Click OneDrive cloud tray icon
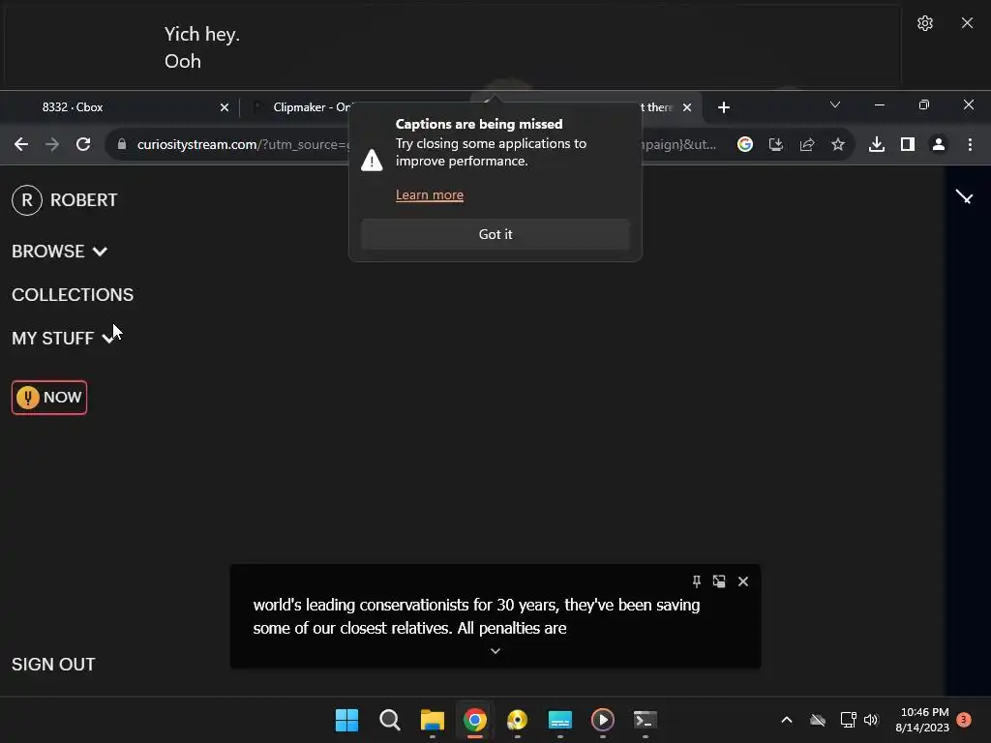Image resolution: width=991 pixels, height=743 pixels. pos(818,720)
